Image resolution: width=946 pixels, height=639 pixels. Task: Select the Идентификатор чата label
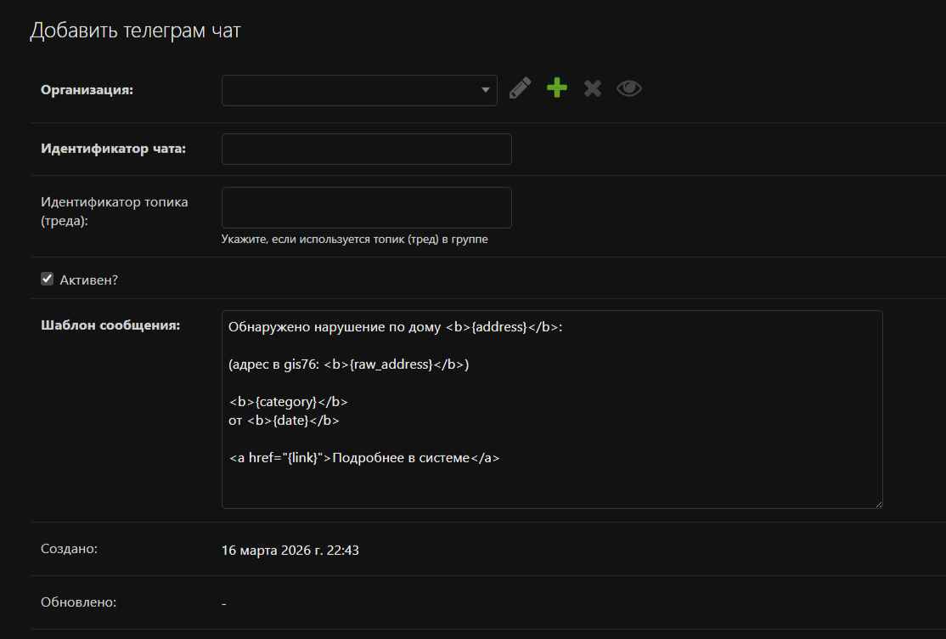click(113, 149)
